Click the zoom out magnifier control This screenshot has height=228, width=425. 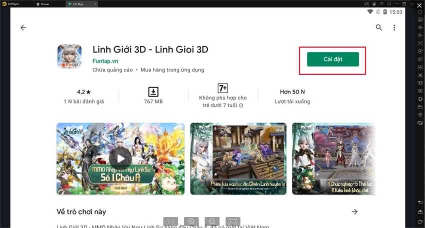[x=212, y=221]
